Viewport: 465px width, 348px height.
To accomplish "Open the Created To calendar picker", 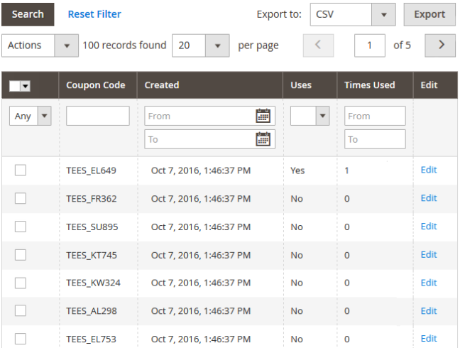I will click(x=263, y=139).
